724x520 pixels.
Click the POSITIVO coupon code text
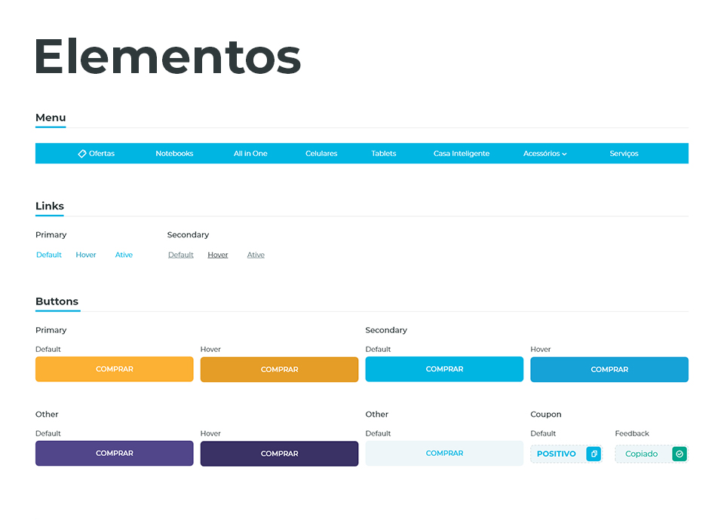[557, 454]
